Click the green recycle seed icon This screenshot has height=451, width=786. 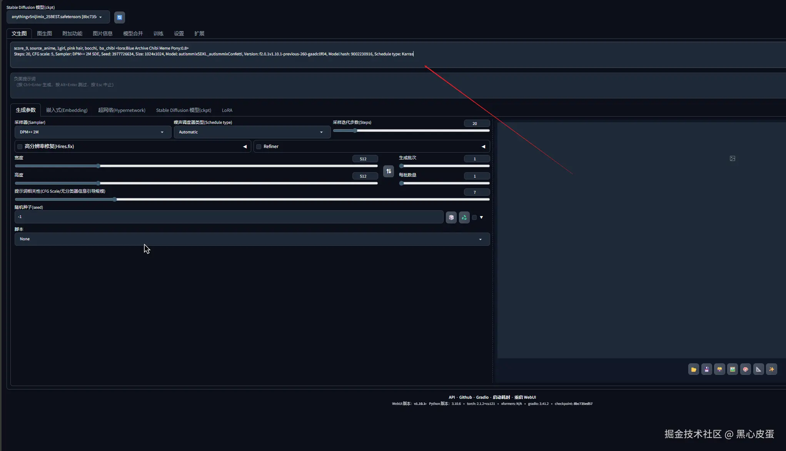click(464, 218)
